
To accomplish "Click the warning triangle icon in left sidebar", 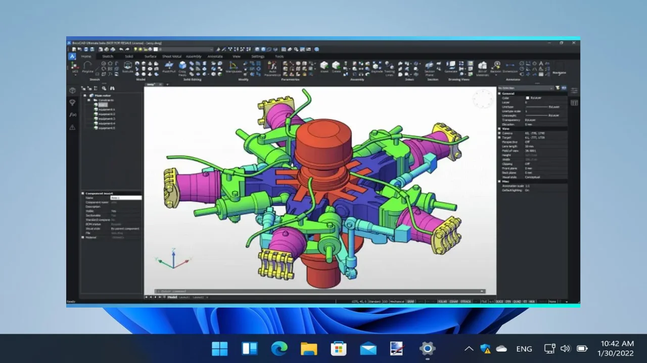I will [x=72, y=127].
